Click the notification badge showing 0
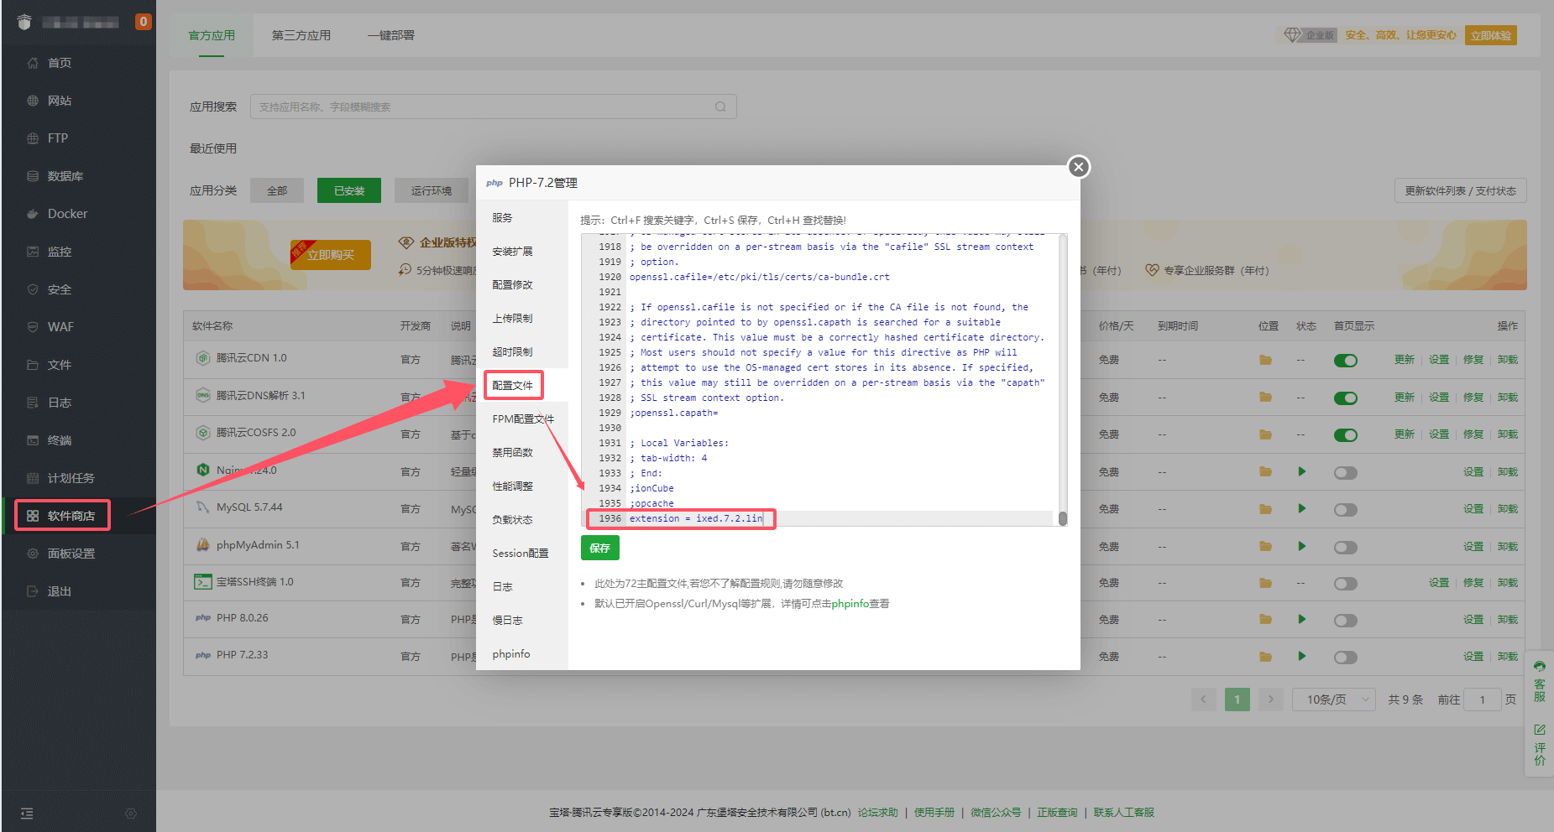Screen dimensions: 1554x832 point(144,22)
